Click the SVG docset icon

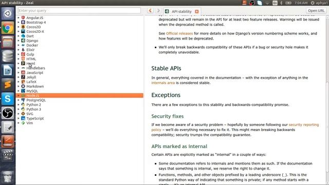tap(23, 114)
